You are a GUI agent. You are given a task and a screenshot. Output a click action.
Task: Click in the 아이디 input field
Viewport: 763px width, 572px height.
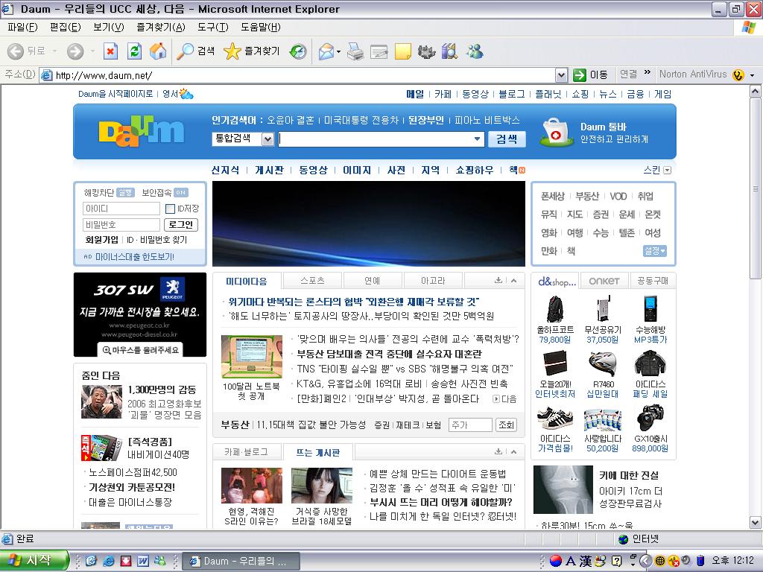pos(121,209)
